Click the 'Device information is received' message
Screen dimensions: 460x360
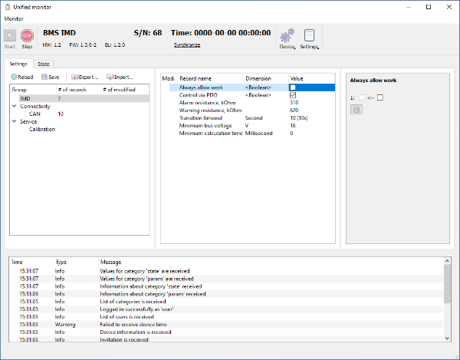pyautogui.click(x=135, y=332)
